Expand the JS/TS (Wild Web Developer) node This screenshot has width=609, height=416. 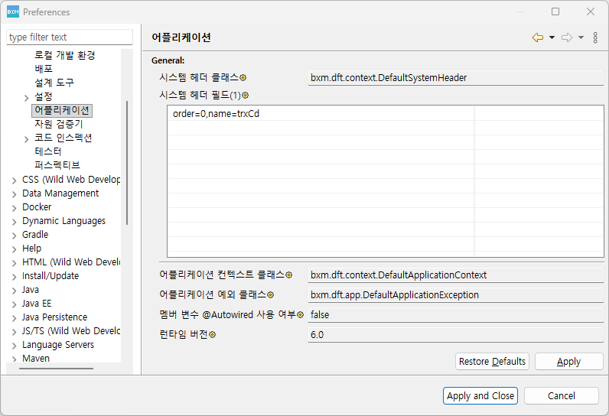15,332
